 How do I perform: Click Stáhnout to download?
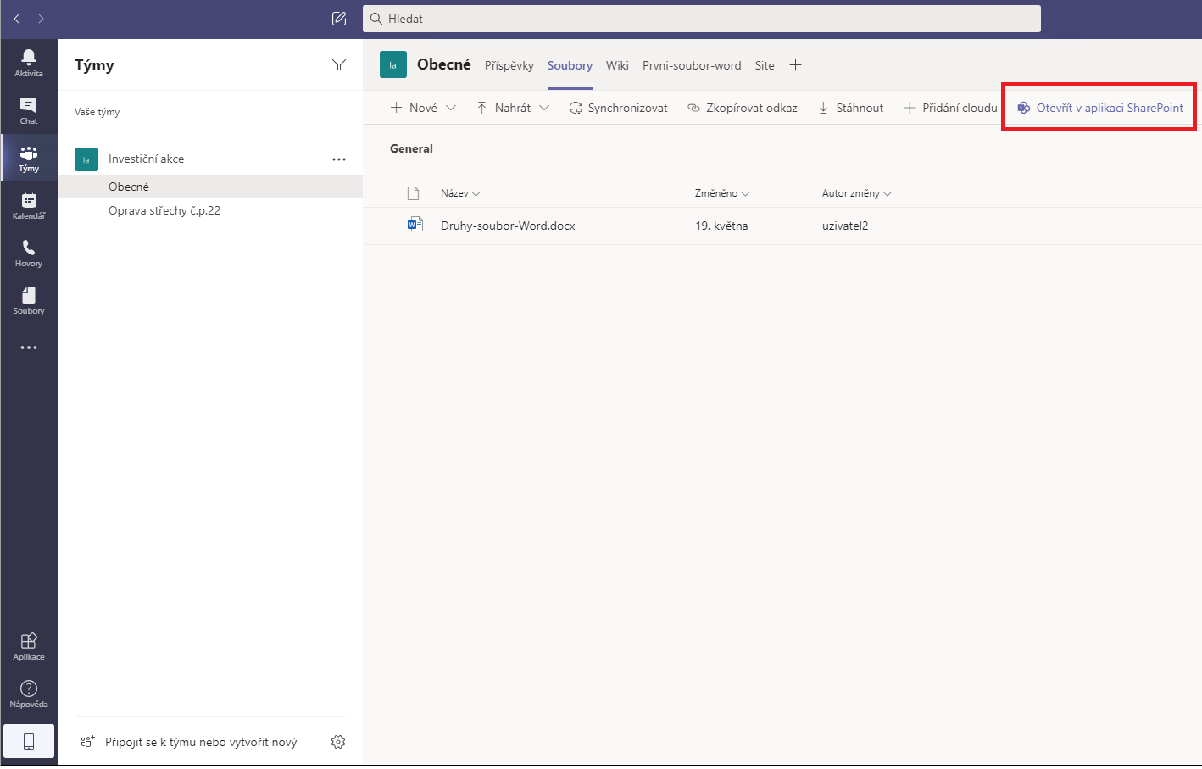(850, 108)
